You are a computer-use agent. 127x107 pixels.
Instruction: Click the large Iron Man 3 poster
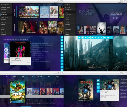coord(86,90)
